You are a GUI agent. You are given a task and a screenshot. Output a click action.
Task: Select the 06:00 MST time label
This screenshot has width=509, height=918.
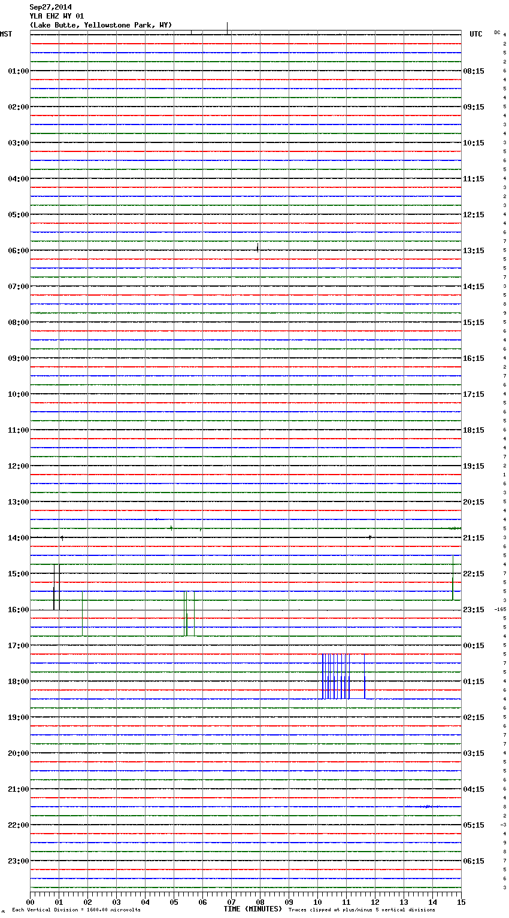click(18, 251)
